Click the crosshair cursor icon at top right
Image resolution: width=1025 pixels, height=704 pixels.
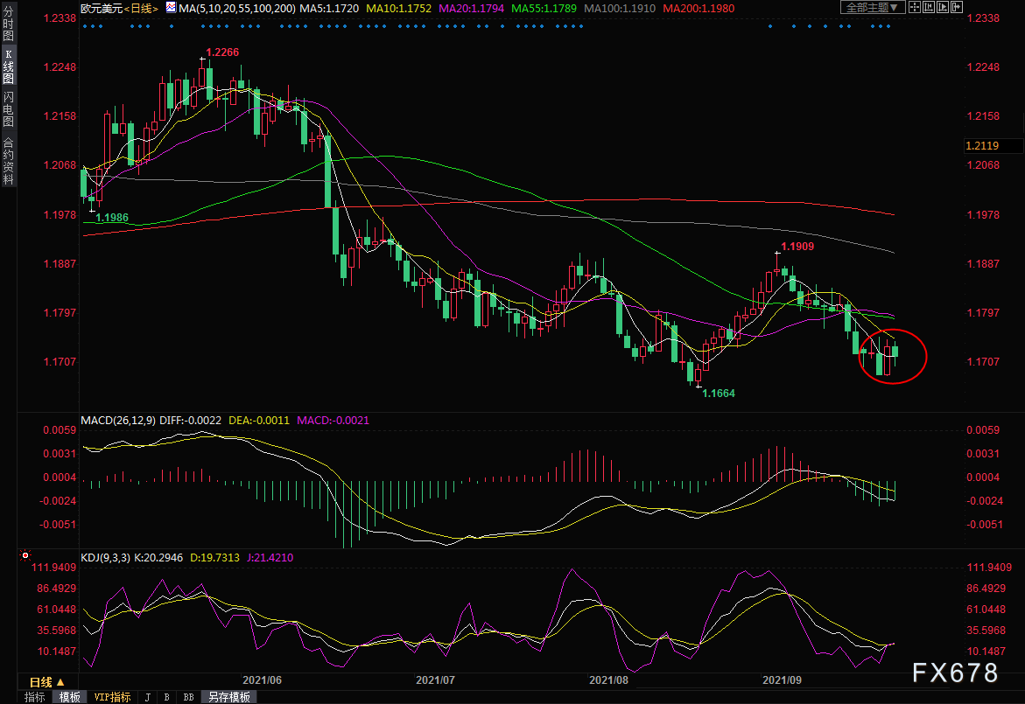[x=915, y=7]
